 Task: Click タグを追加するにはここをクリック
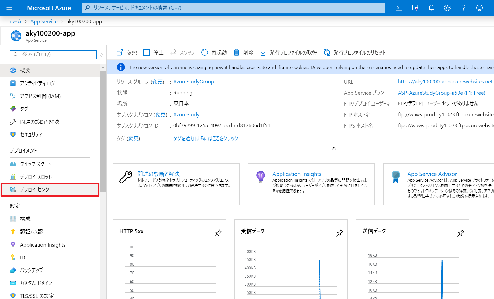206,138
